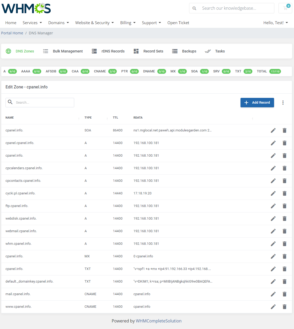
Task: Delete the webdisk.cpanel.info. record
Action: 285,219
